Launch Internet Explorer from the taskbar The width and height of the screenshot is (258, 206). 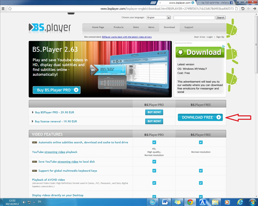[240, 202]
